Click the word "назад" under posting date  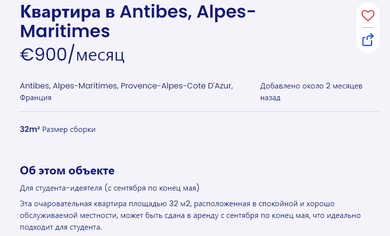270,98
